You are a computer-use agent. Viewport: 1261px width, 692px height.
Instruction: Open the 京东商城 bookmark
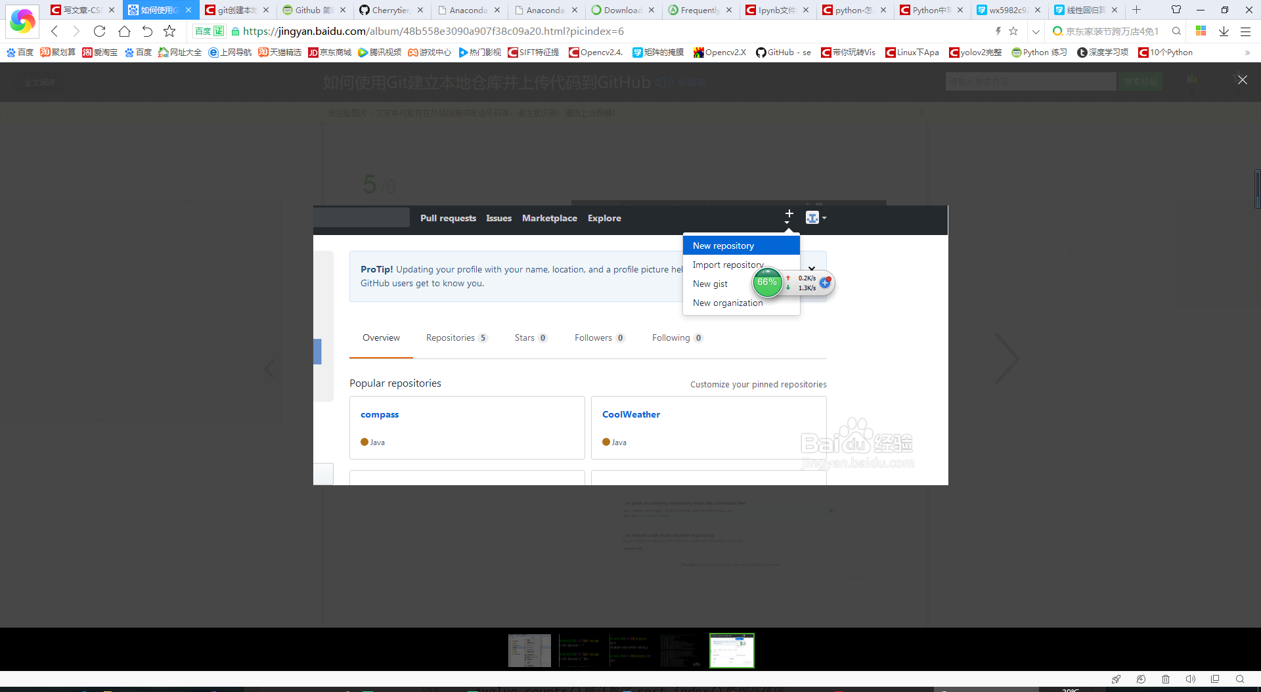pos(330,53)
